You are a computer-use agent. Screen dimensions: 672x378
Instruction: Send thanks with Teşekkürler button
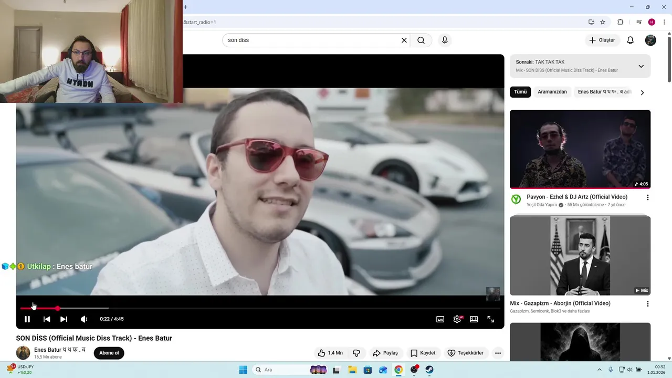466,353
